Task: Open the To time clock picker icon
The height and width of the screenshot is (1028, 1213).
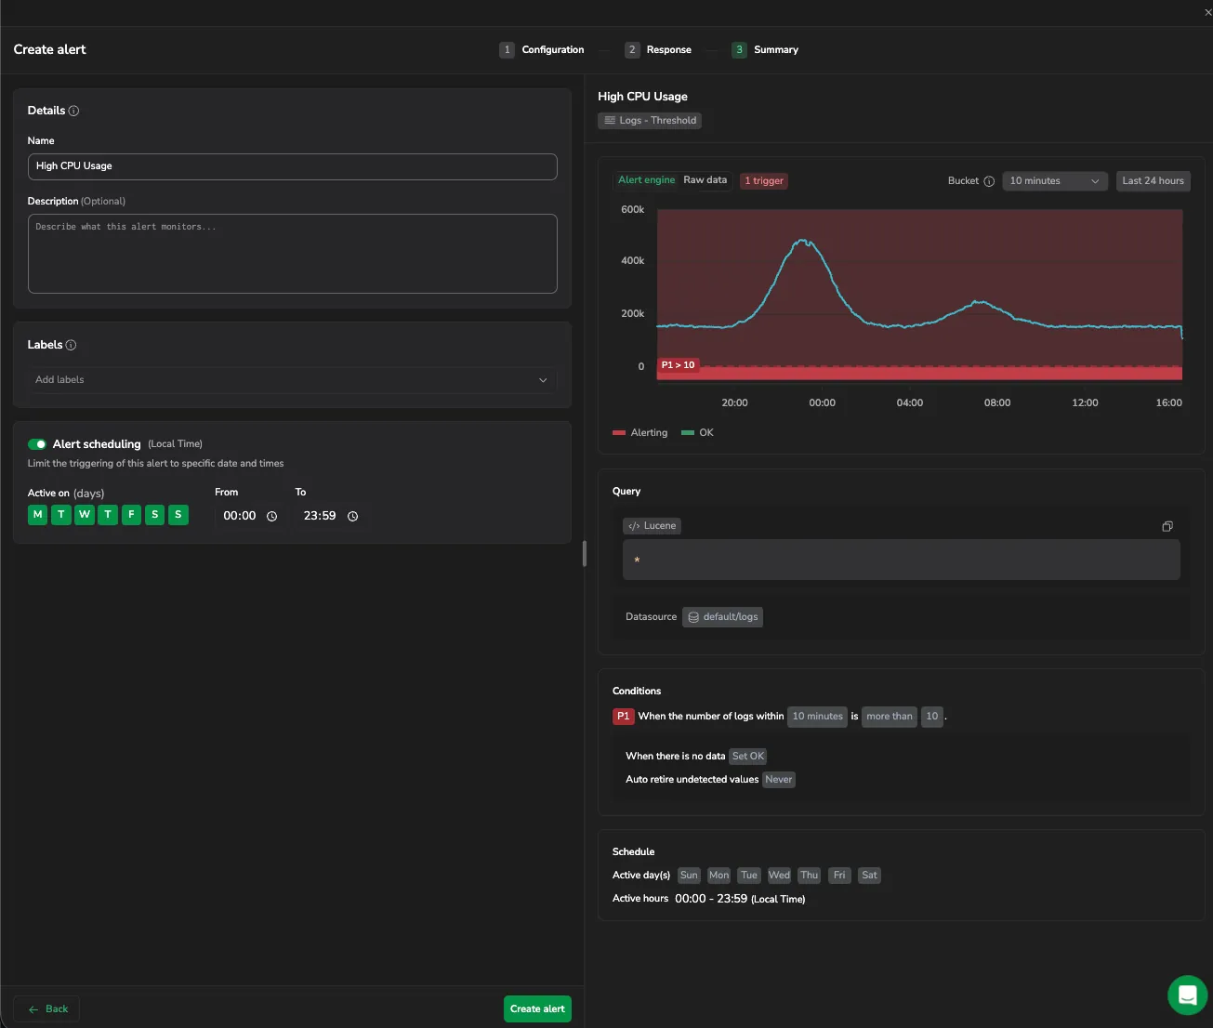Action: 353,516
